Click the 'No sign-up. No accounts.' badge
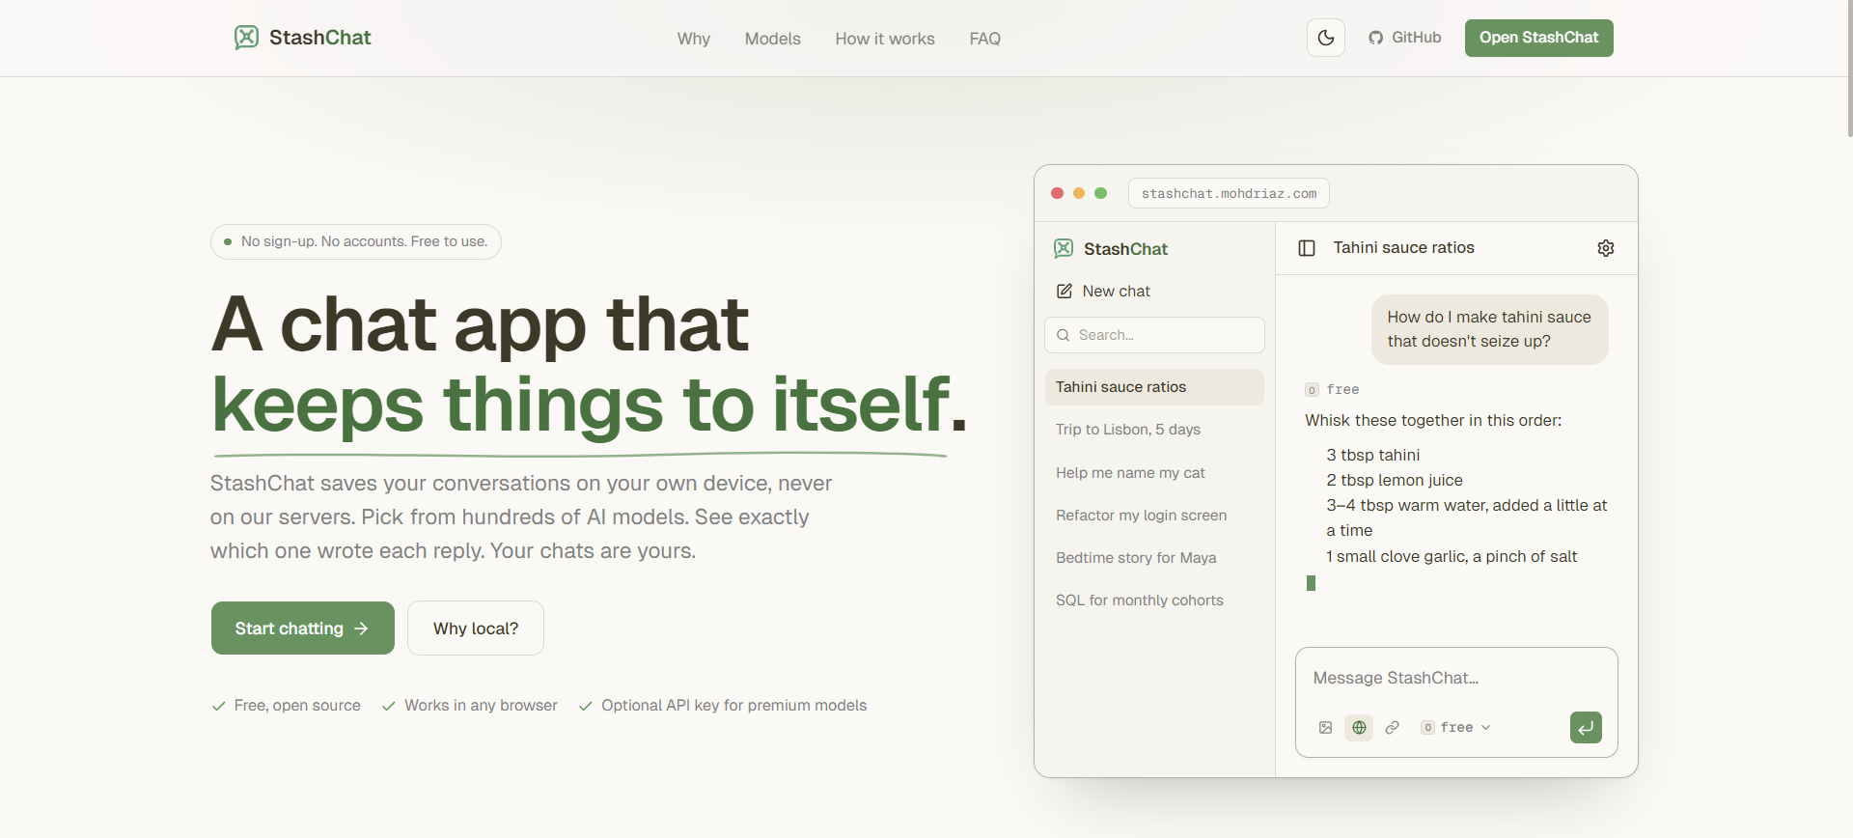 point(356,241)
